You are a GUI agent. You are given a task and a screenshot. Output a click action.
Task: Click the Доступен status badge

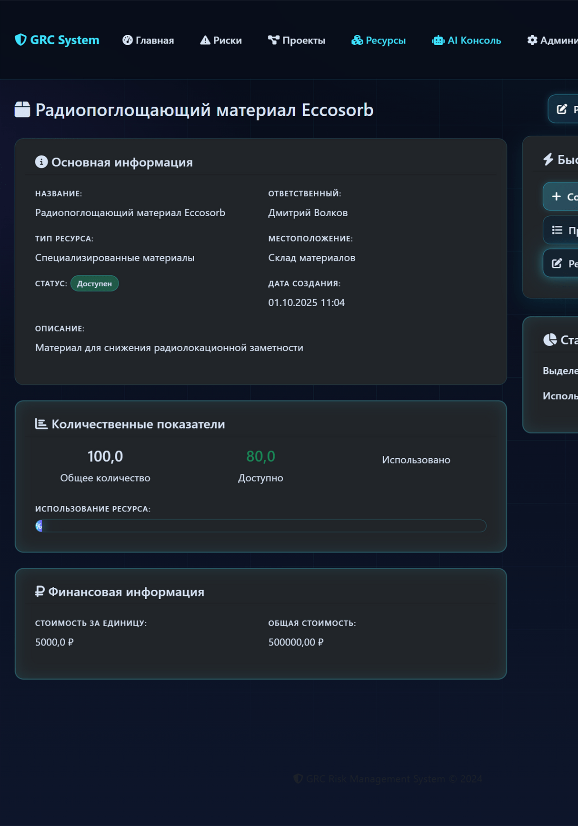(x=95, y=283)
